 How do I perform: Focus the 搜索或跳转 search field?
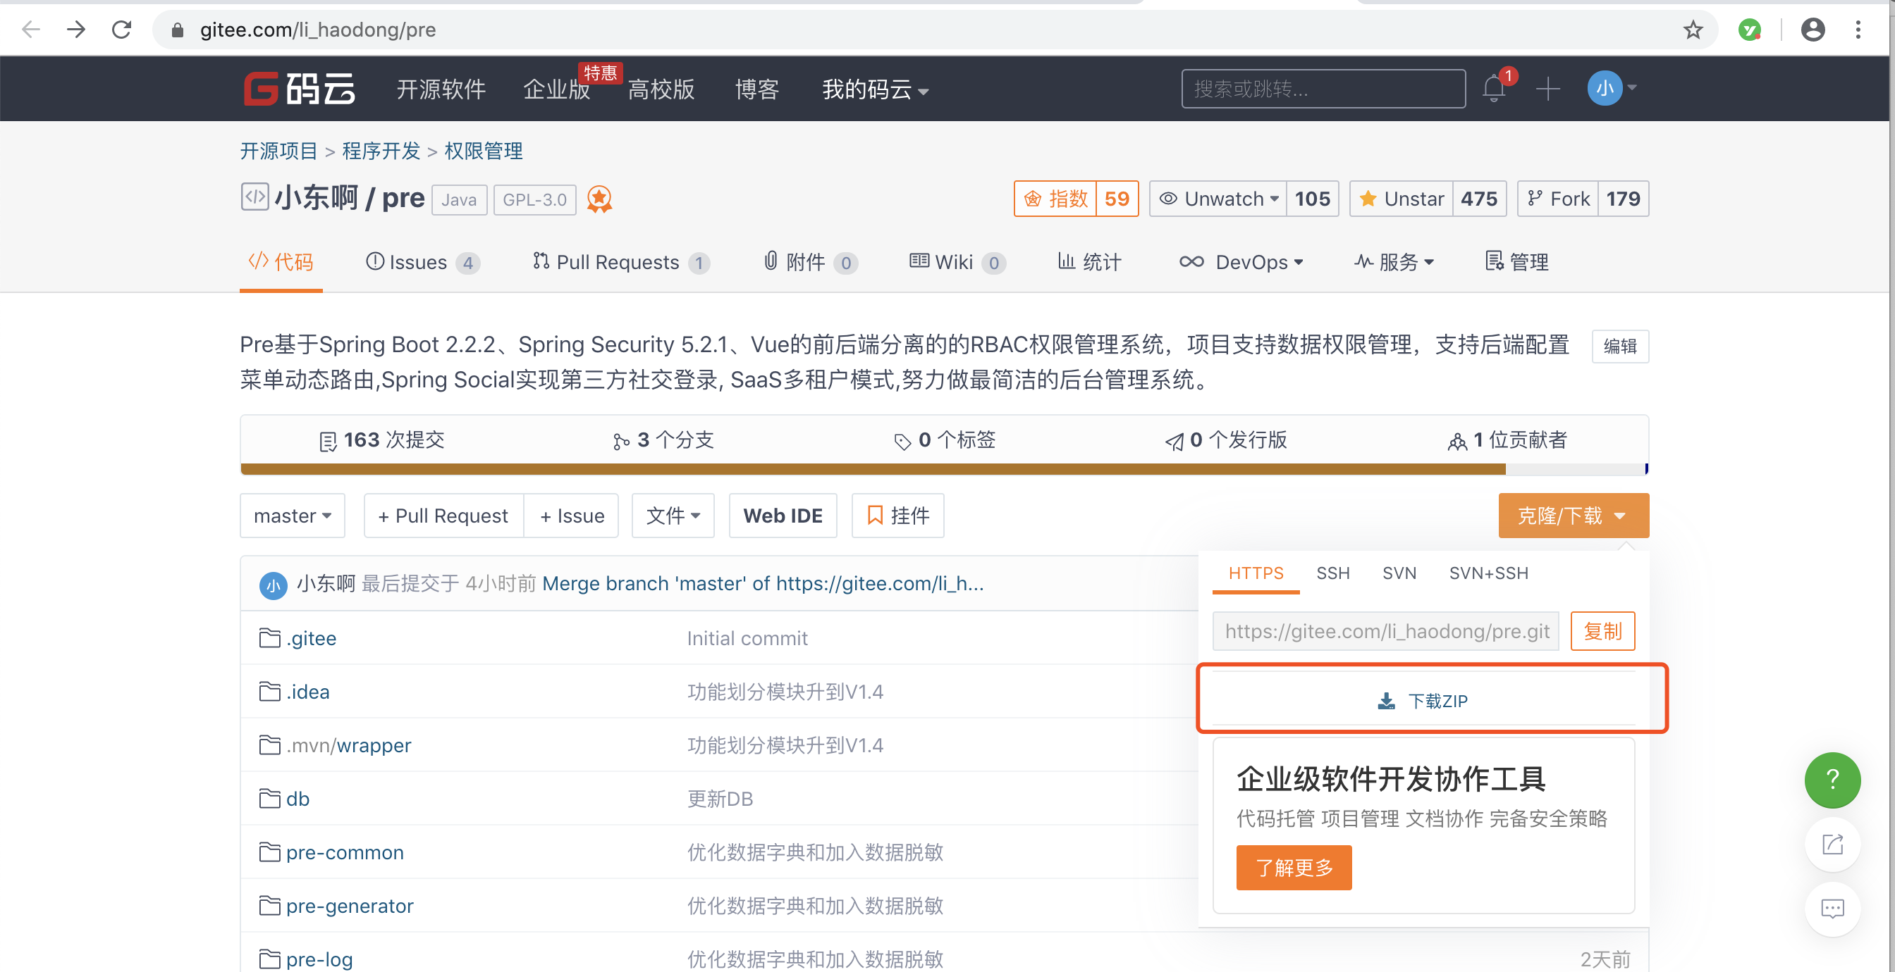(1323, 89)
